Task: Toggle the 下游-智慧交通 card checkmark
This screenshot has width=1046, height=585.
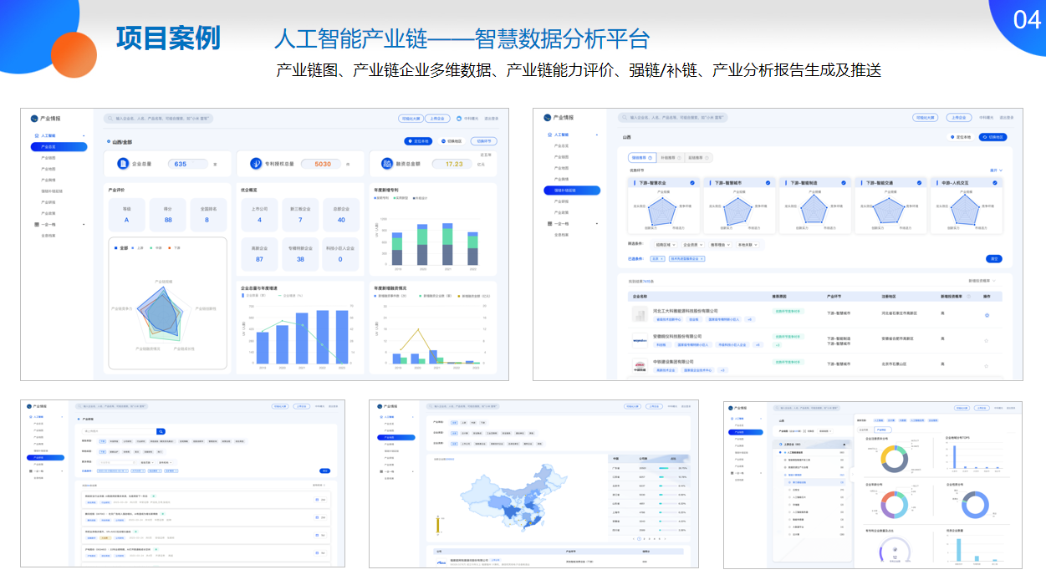Action: [x=919, y=182]
